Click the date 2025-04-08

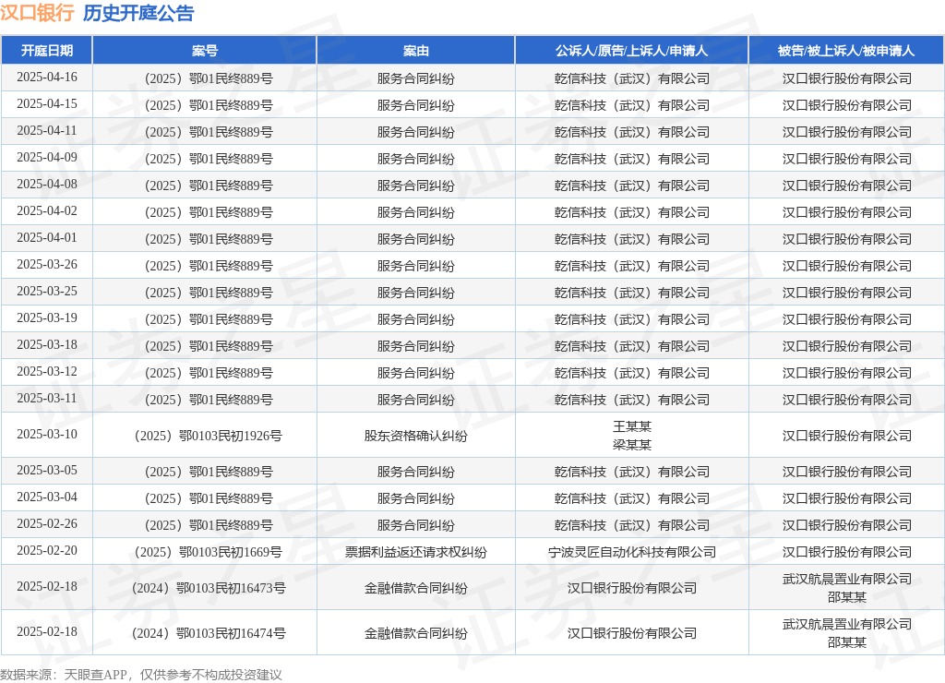(47, 184)
